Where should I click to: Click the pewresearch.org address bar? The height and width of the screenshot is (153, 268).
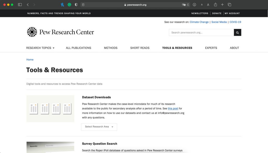[135, 5]
